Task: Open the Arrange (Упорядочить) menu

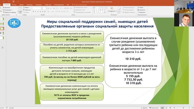Action: coord(112,10)
